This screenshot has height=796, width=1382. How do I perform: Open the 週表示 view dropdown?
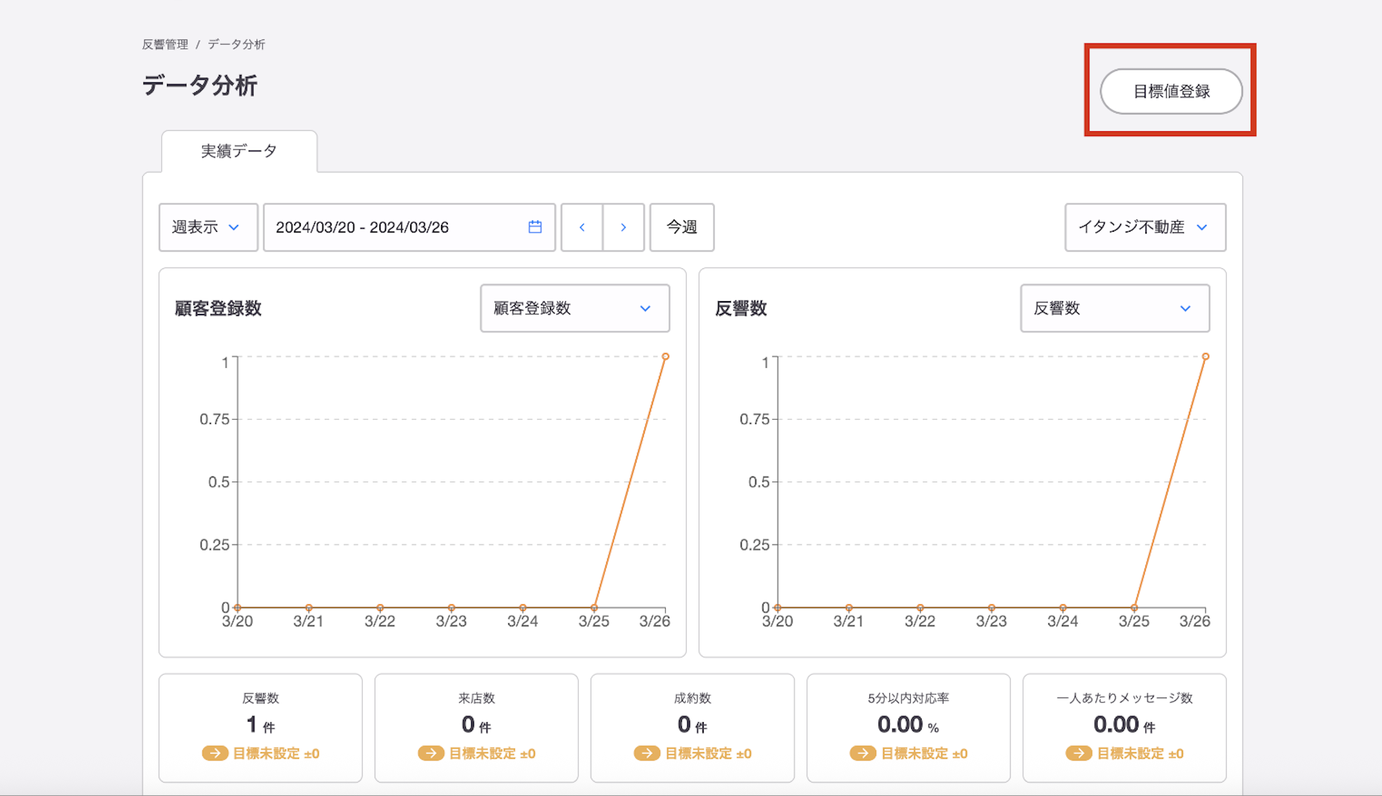pos(208,227)
